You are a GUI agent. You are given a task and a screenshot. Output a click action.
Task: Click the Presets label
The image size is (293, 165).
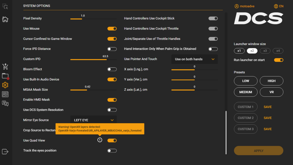click(x=239, y=72)
